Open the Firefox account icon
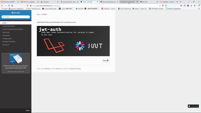201x113 pixels. coord(195,6)
